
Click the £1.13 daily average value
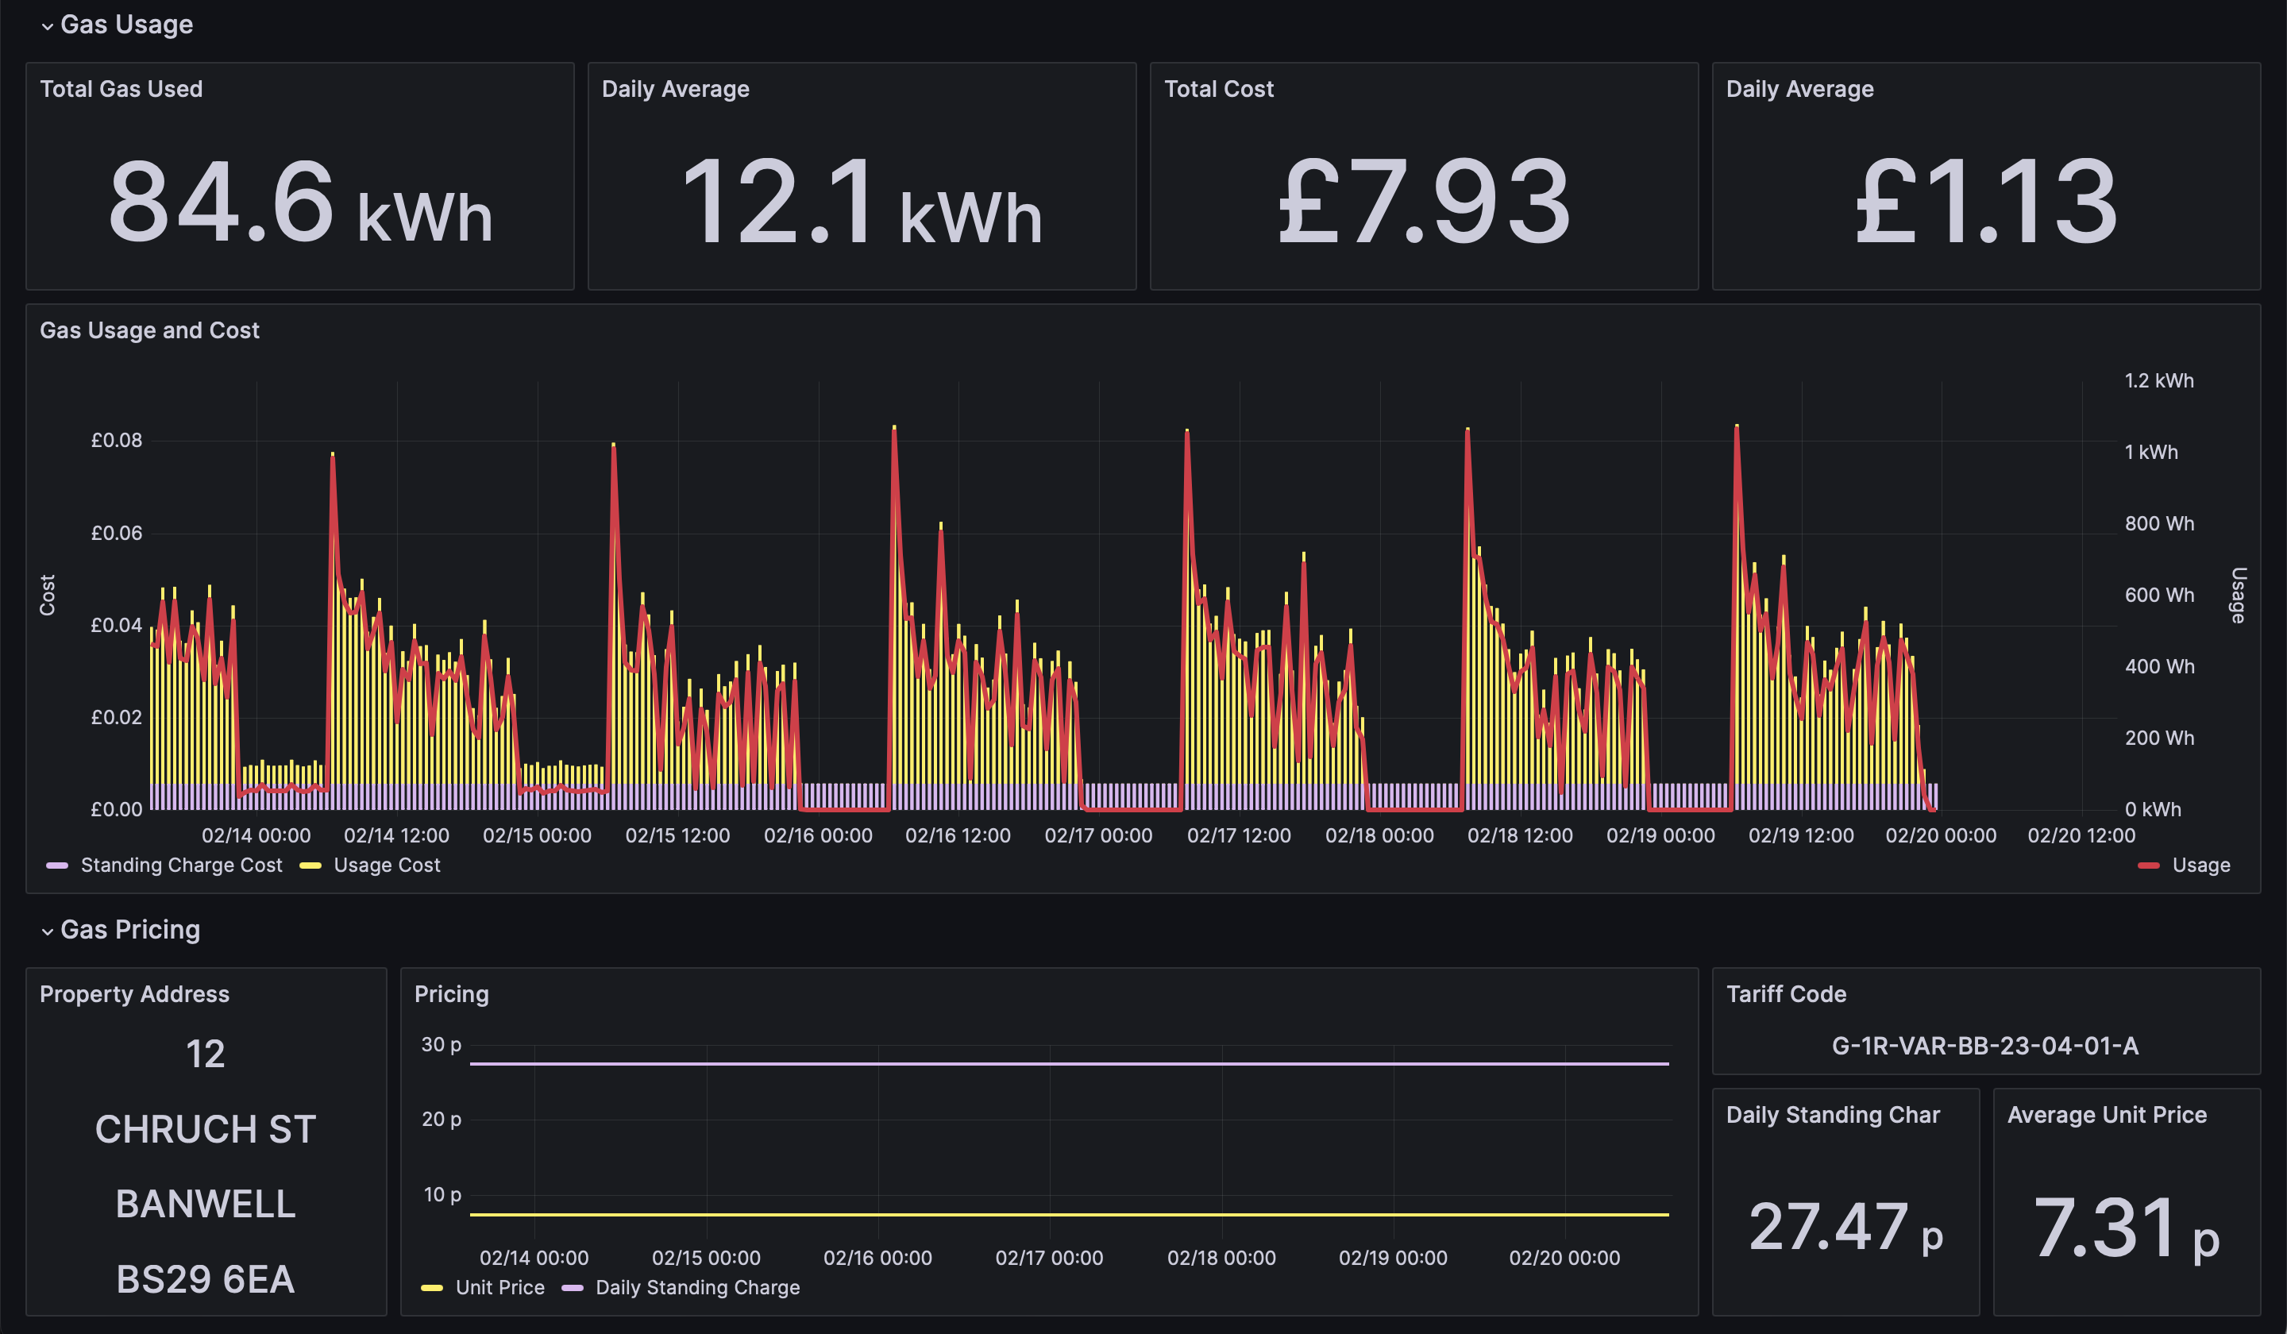pyautogui.click(x=1986, y=202)
